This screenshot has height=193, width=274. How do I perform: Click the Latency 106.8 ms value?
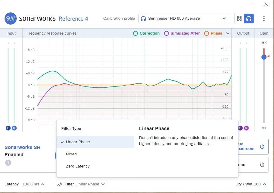coord(31,184)
